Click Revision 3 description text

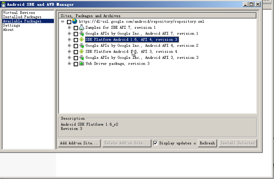click(x=72, y=129)
